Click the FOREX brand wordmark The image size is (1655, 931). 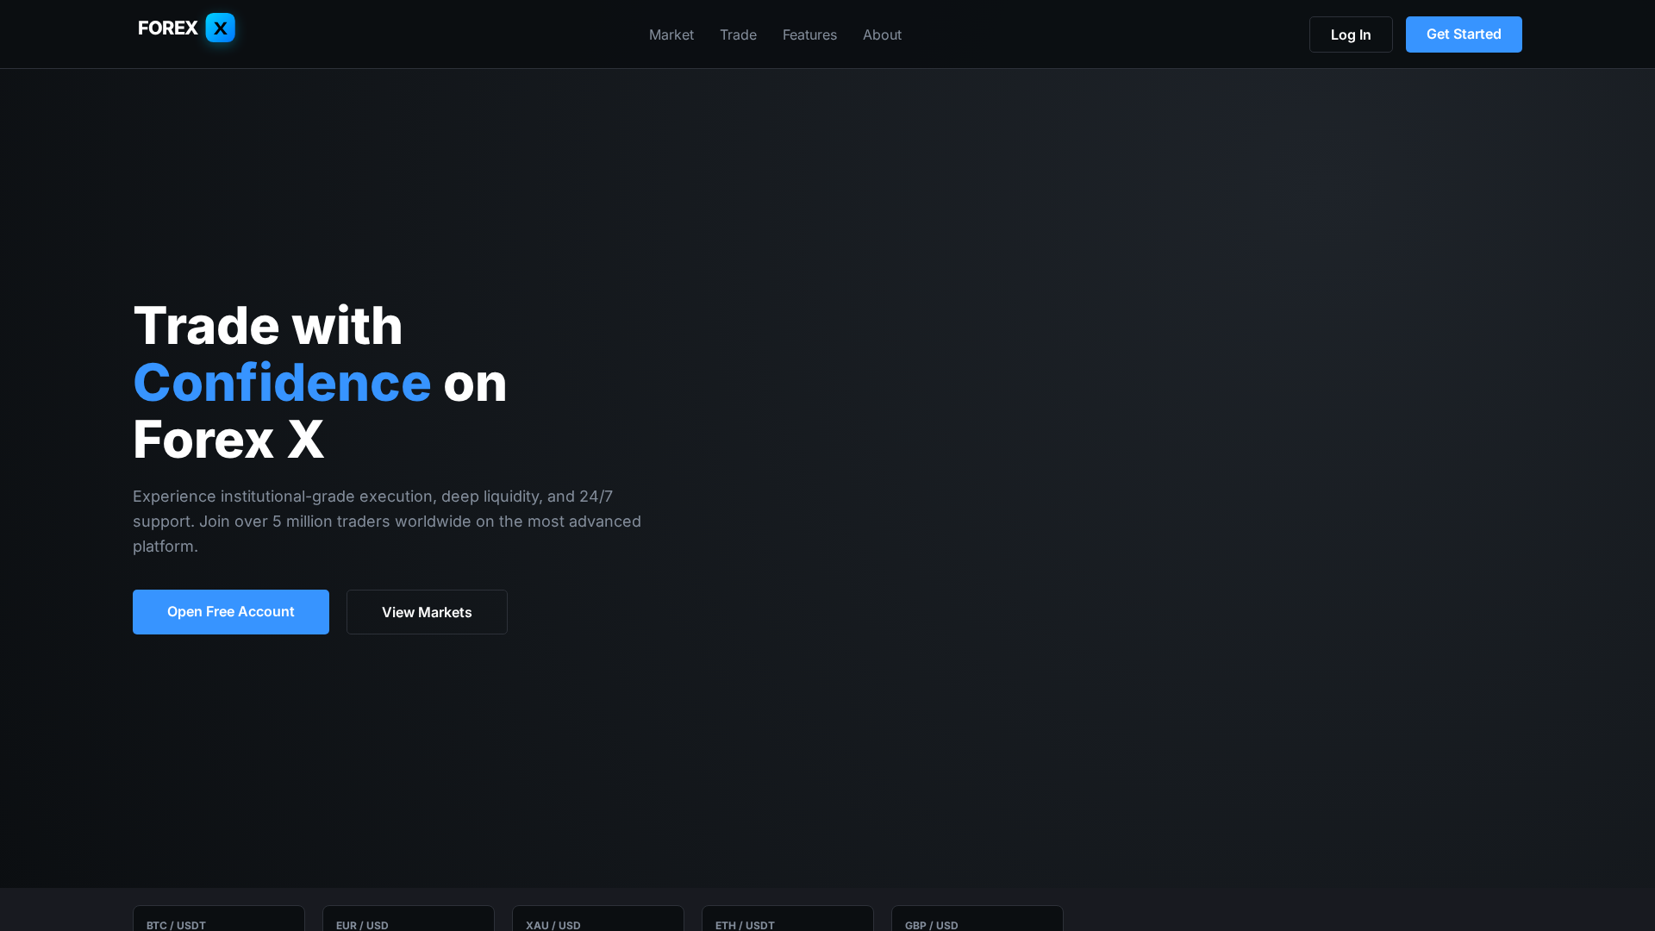coord(165,28)
